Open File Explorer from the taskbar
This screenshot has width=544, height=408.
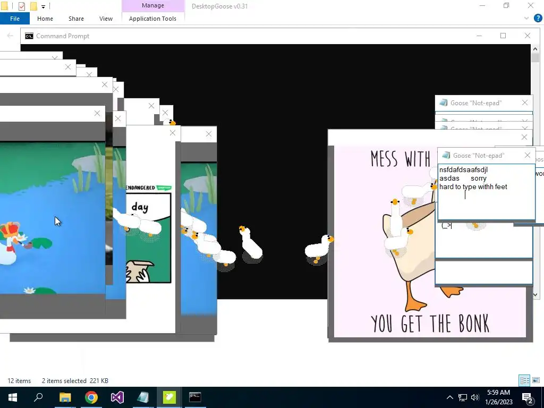pyautogui.click(x=65, y=397)
